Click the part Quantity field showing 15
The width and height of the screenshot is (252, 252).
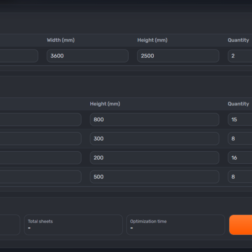click(x=240, y=120)
